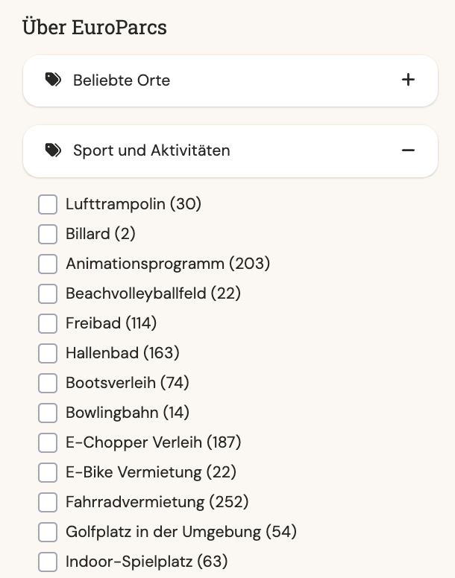Screen dimensions: 455x578
Task: Enable the Animationsprogramm filter checkbox
Action: [48, 264]
